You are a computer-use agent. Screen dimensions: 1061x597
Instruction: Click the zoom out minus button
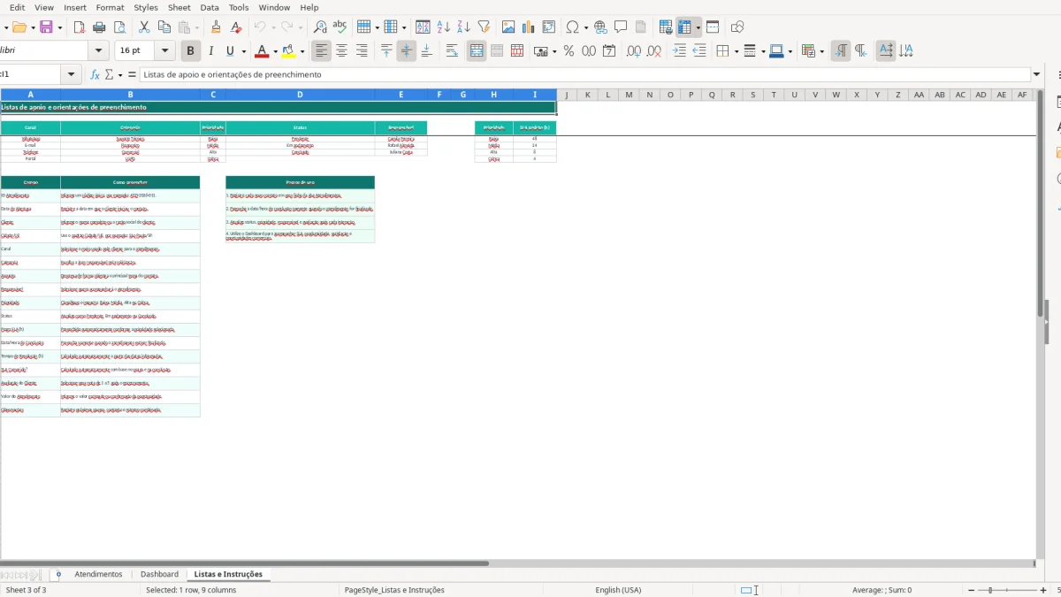pyautogui.click(x=971, y=590)
